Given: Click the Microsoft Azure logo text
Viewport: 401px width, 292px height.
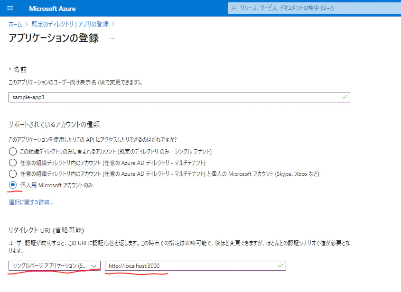Looking at the screenshot, I should (x=52, y=9).
